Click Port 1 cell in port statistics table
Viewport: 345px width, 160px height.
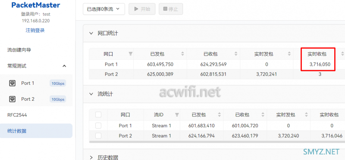click(x=111, y=65)
